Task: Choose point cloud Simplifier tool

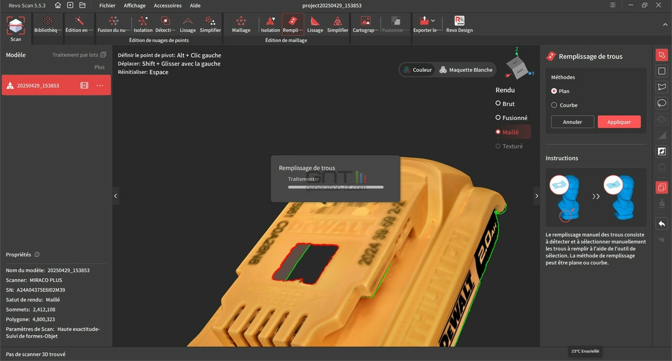Action: [210, 24]
